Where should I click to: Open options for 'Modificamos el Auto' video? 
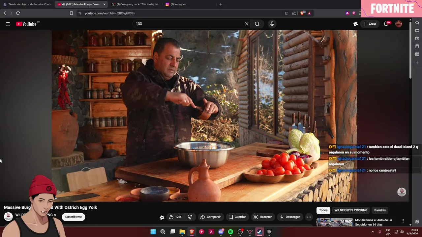[403, 221]
